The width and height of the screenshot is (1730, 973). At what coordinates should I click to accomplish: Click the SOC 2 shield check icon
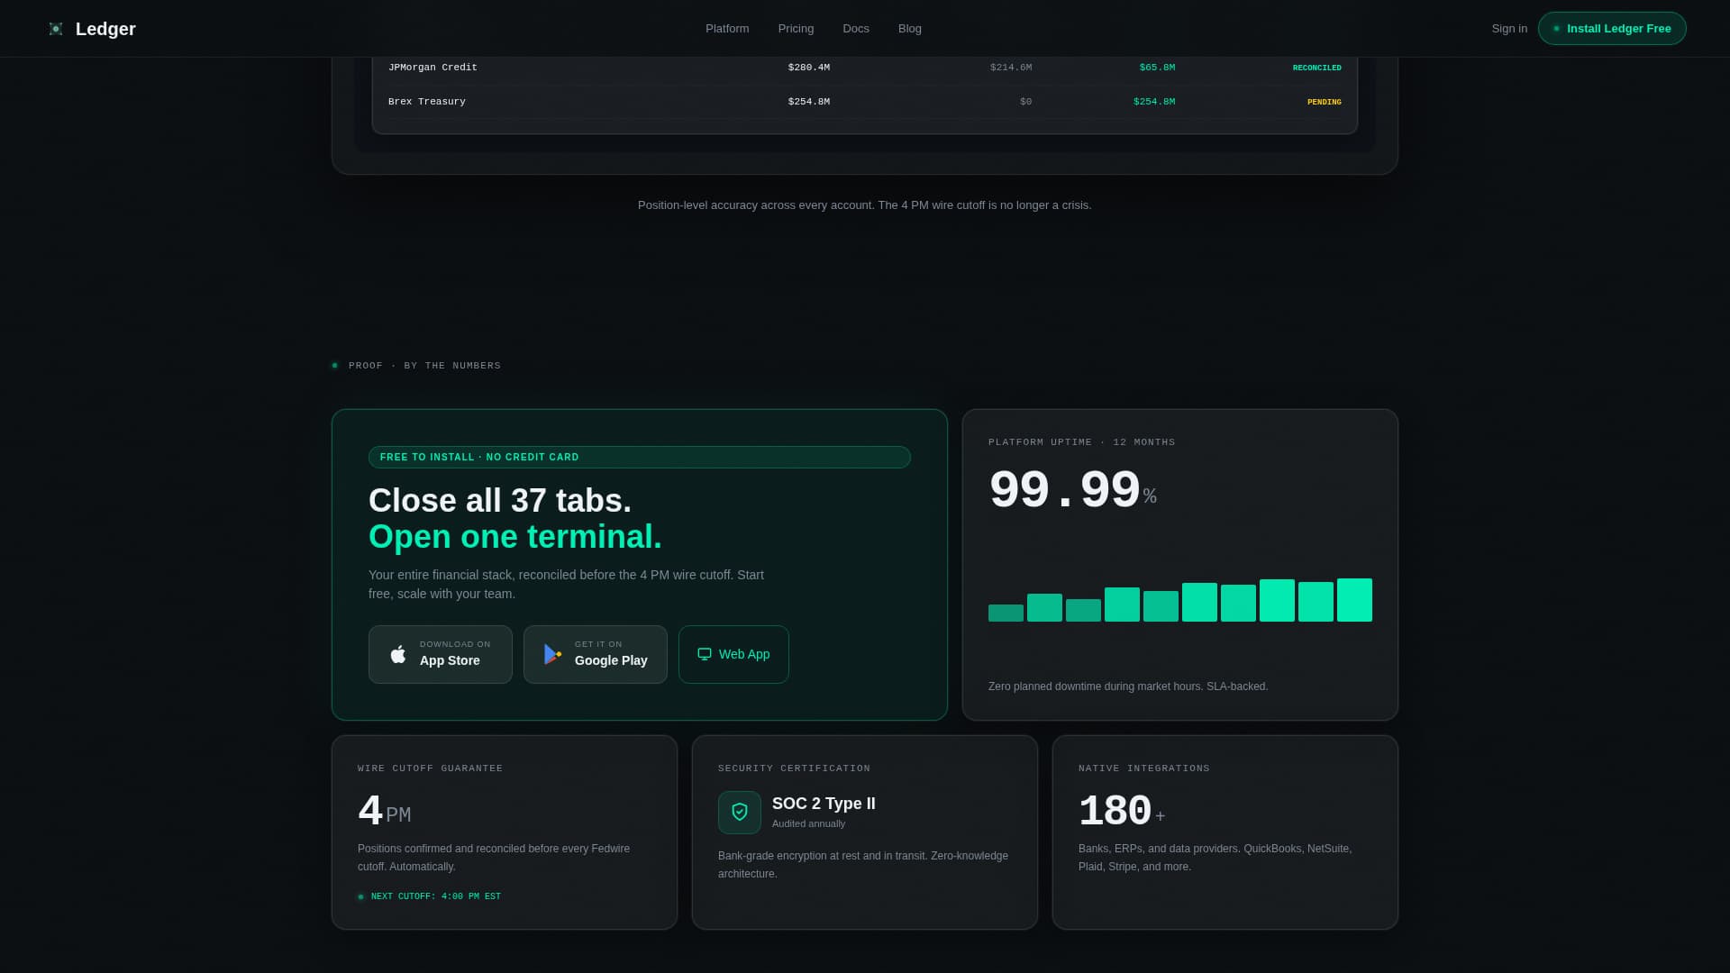pyautogui.click(x=740, y=813)
